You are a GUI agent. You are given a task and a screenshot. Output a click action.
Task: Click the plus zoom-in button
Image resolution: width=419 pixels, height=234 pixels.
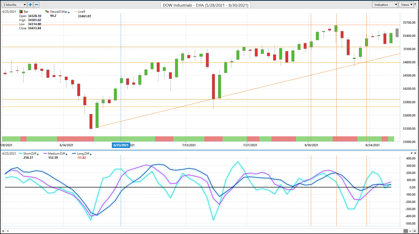(x=30, y=5)
